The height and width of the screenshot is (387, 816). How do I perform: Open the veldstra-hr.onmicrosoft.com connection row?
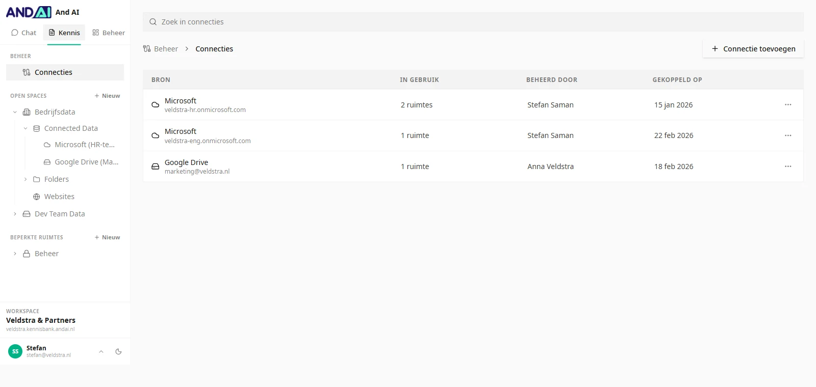coord(473,105)
